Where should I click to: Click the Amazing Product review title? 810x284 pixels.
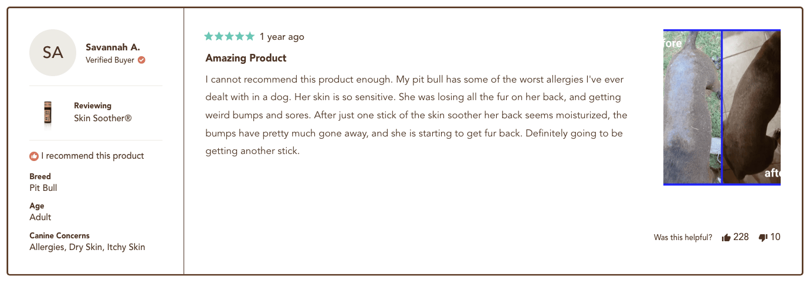[x=246, y=58]
